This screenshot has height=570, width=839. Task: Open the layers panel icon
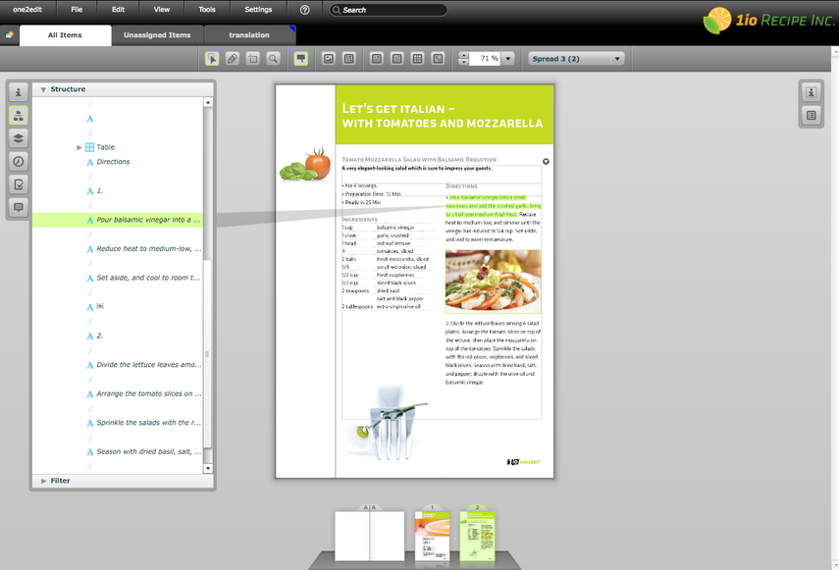pos(19,138)
